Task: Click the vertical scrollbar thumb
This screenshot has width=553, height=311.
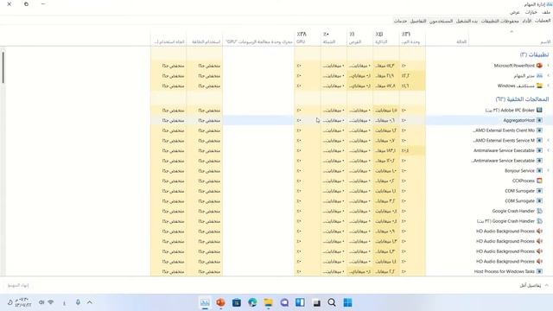Action: click(x=3, y=67)
